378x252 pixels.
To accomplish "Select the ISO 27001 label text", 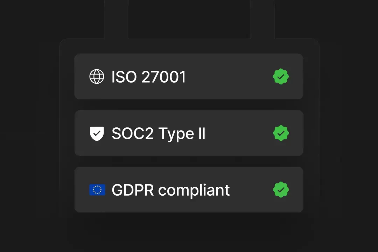I will point(148,77).
